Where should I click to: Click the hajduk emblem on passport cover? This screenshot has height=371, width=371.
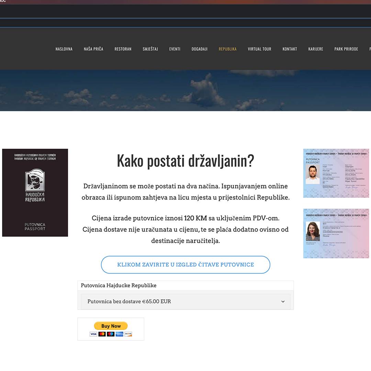coord(35,180)
